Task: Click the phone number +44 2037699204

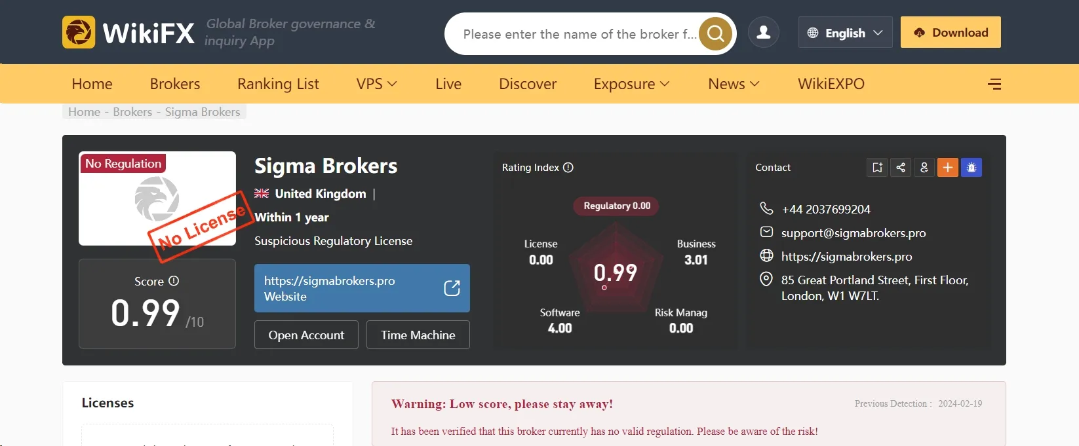Action: (x=826, y=210)
